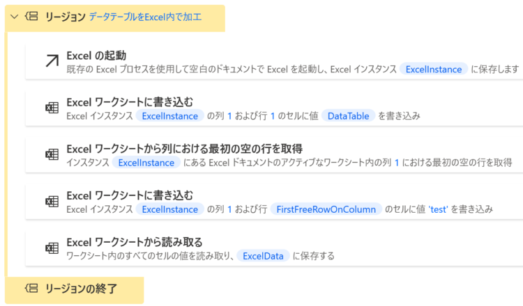Click the DataTable variable chip

348,115
